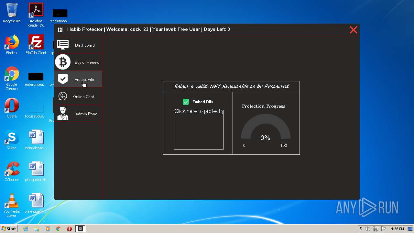
Task: Click the 'Select a valid .NET Executable' header
Action: click(231, 86)
